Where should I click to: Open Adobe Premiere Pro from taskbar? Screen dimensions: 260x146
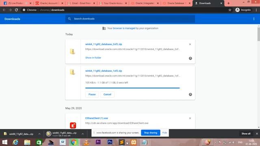(x=98, y=142)
